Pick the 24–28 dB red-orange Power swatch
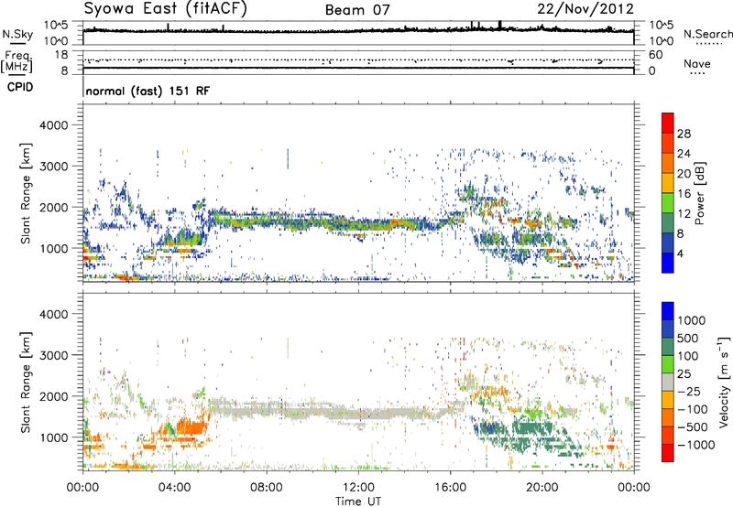 [668, 143]
